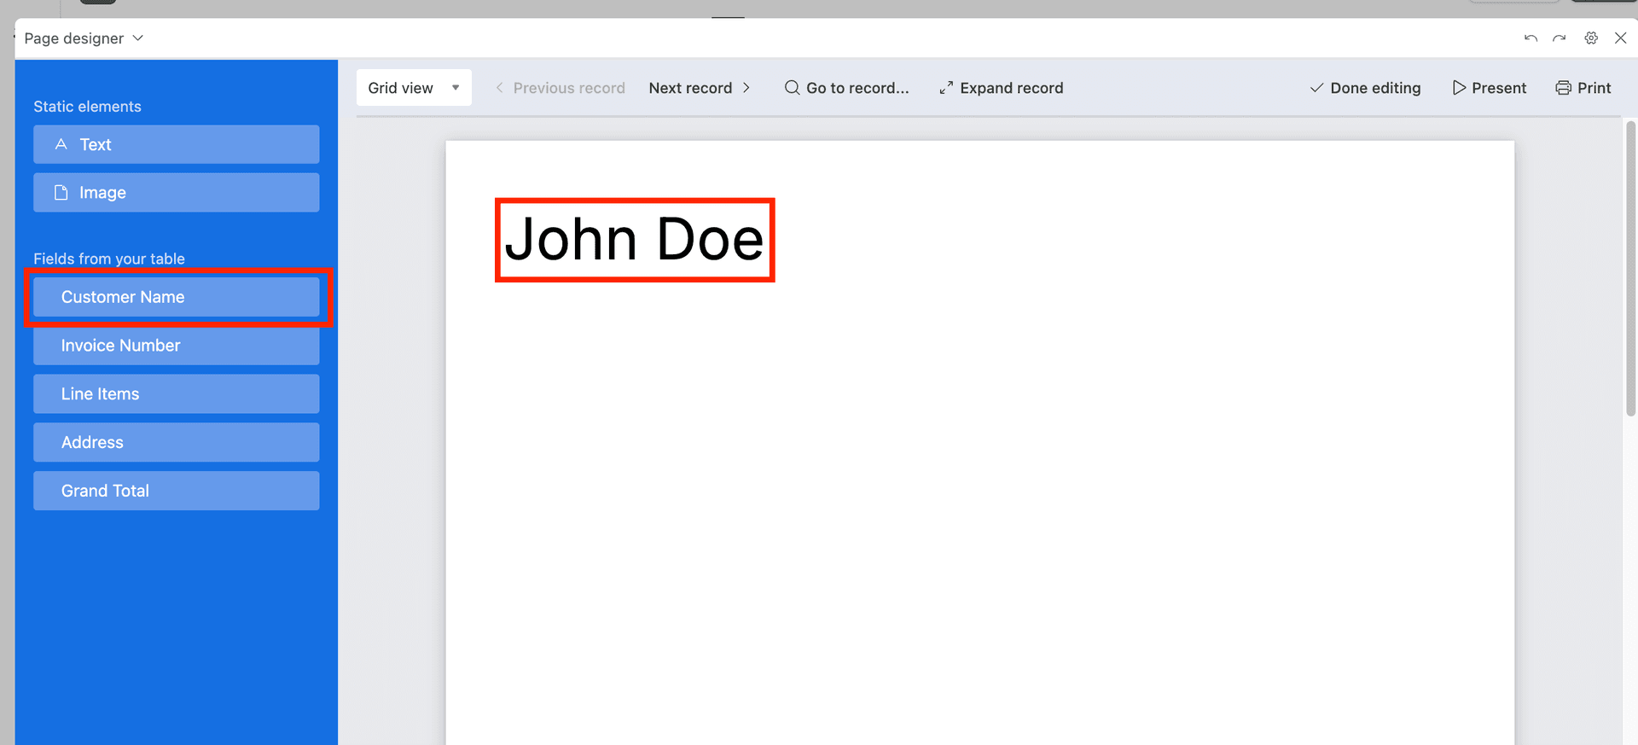
Task: Click the Print button
Action: [1583, 88]
